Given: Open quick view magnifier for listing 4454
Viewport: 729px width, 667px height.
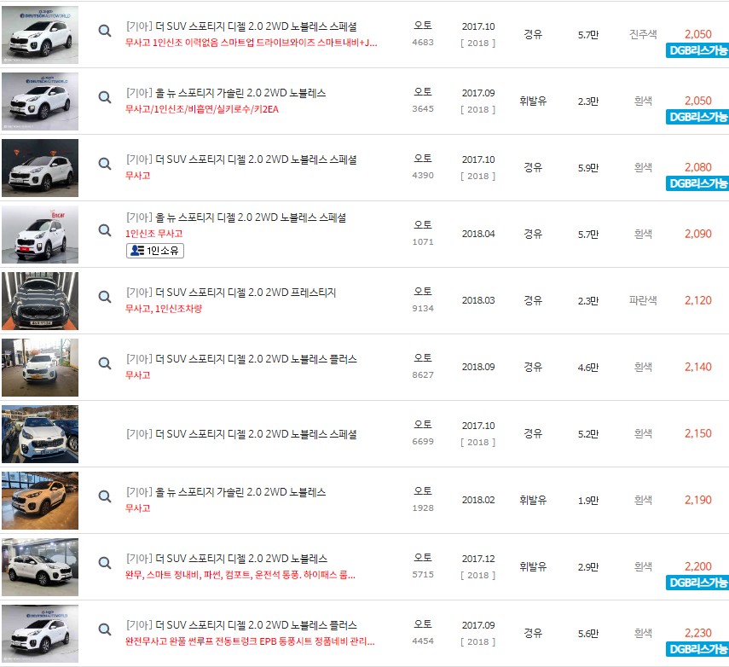Looking at the screenshot, I should (x=105, y=629).
